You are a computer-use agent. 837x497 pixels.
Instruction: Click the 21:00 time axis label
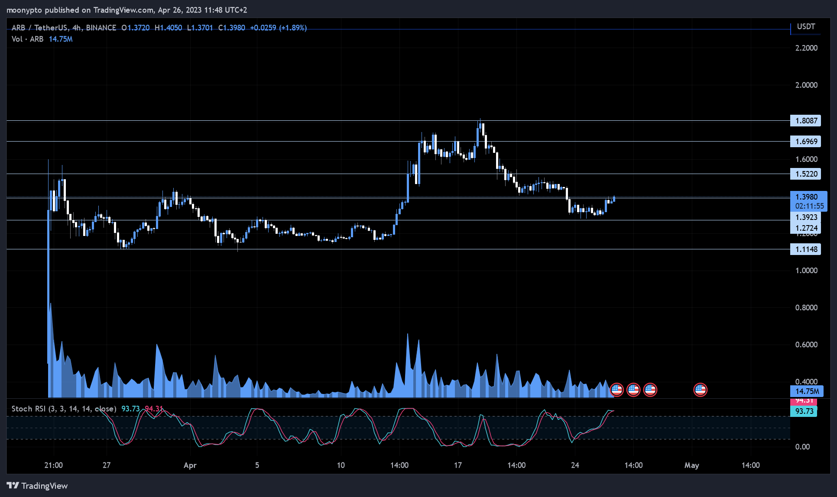53,465
